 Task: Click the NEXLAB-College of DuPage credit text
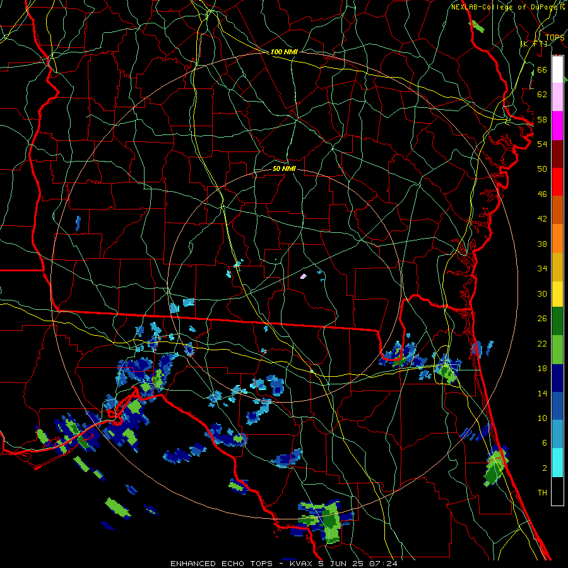point(505,7)
